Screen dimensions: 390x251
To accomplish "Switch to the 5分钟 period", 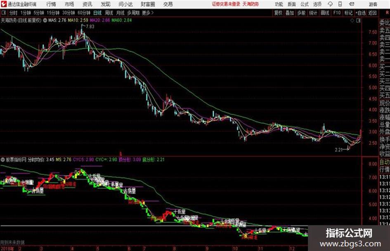I will (x=39, y=13).
